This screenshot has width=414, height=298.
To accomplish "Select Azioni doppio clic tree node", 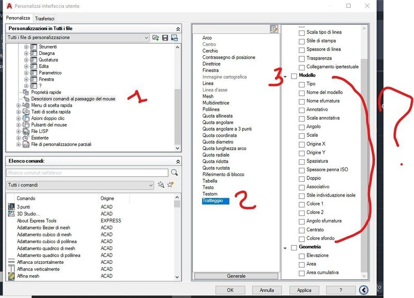I will 48,118.
